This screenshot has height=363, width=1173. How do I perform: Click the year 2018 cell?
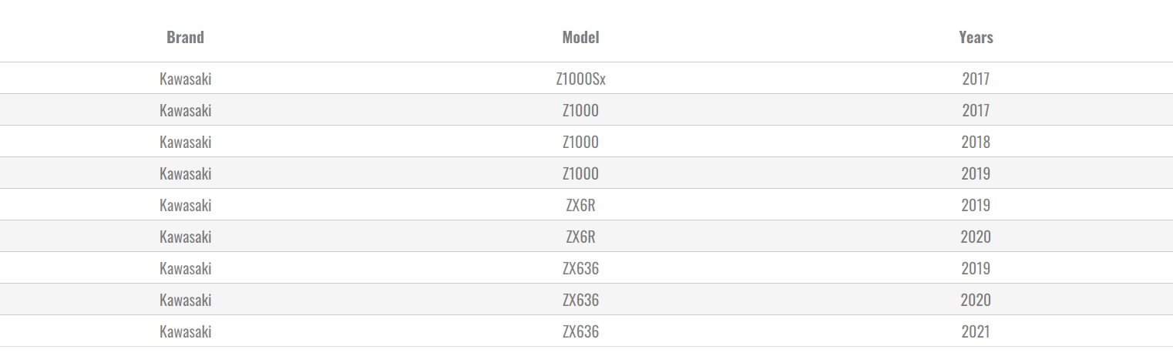click(976, 142)
